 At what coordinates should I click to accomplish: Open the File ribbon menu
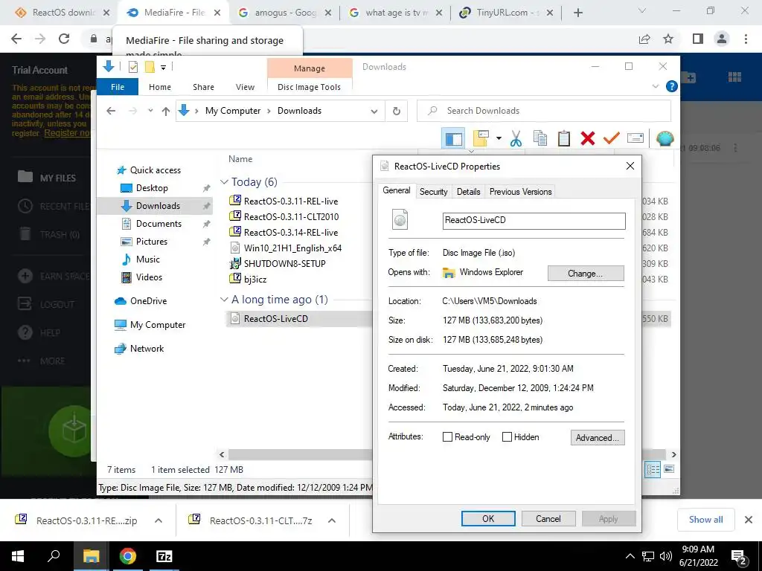click(x=118, y=87)
